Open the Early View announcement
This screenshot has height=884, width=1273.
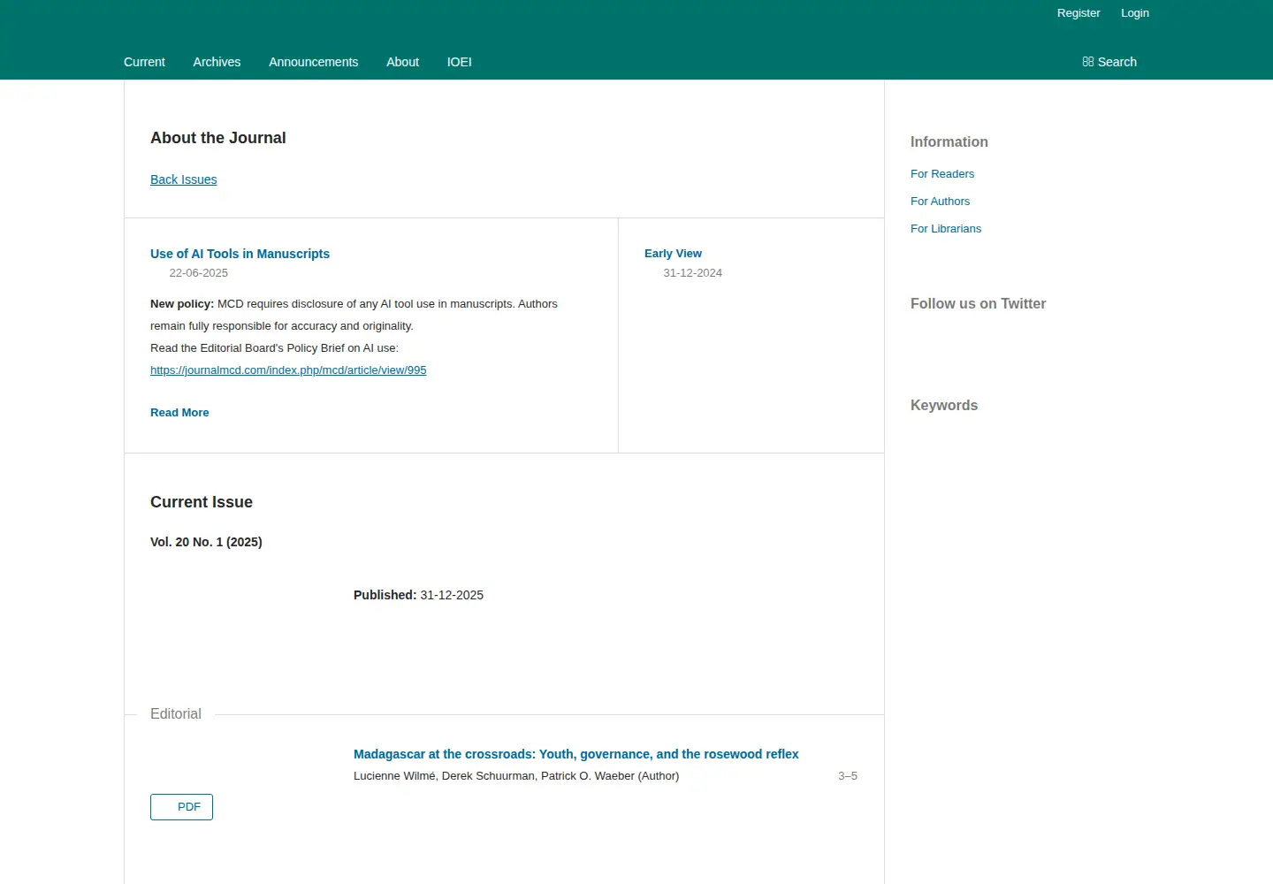(673, 254)
